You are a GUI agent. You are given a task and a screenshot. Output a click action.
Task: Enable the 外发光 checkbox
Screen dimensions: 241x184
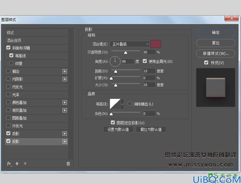tap(8, 126)
